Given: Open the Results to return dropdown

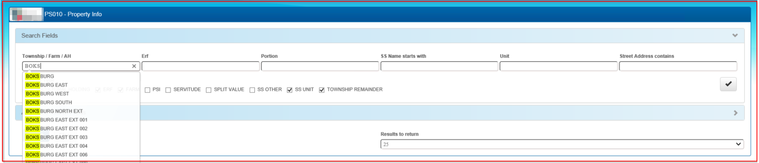Looking at the screenshot, I should point(562,144).
